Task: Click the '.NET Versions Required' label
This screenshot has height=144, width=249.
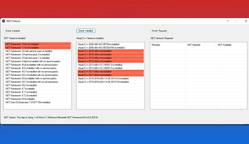Action: click(x=161, y=38)
